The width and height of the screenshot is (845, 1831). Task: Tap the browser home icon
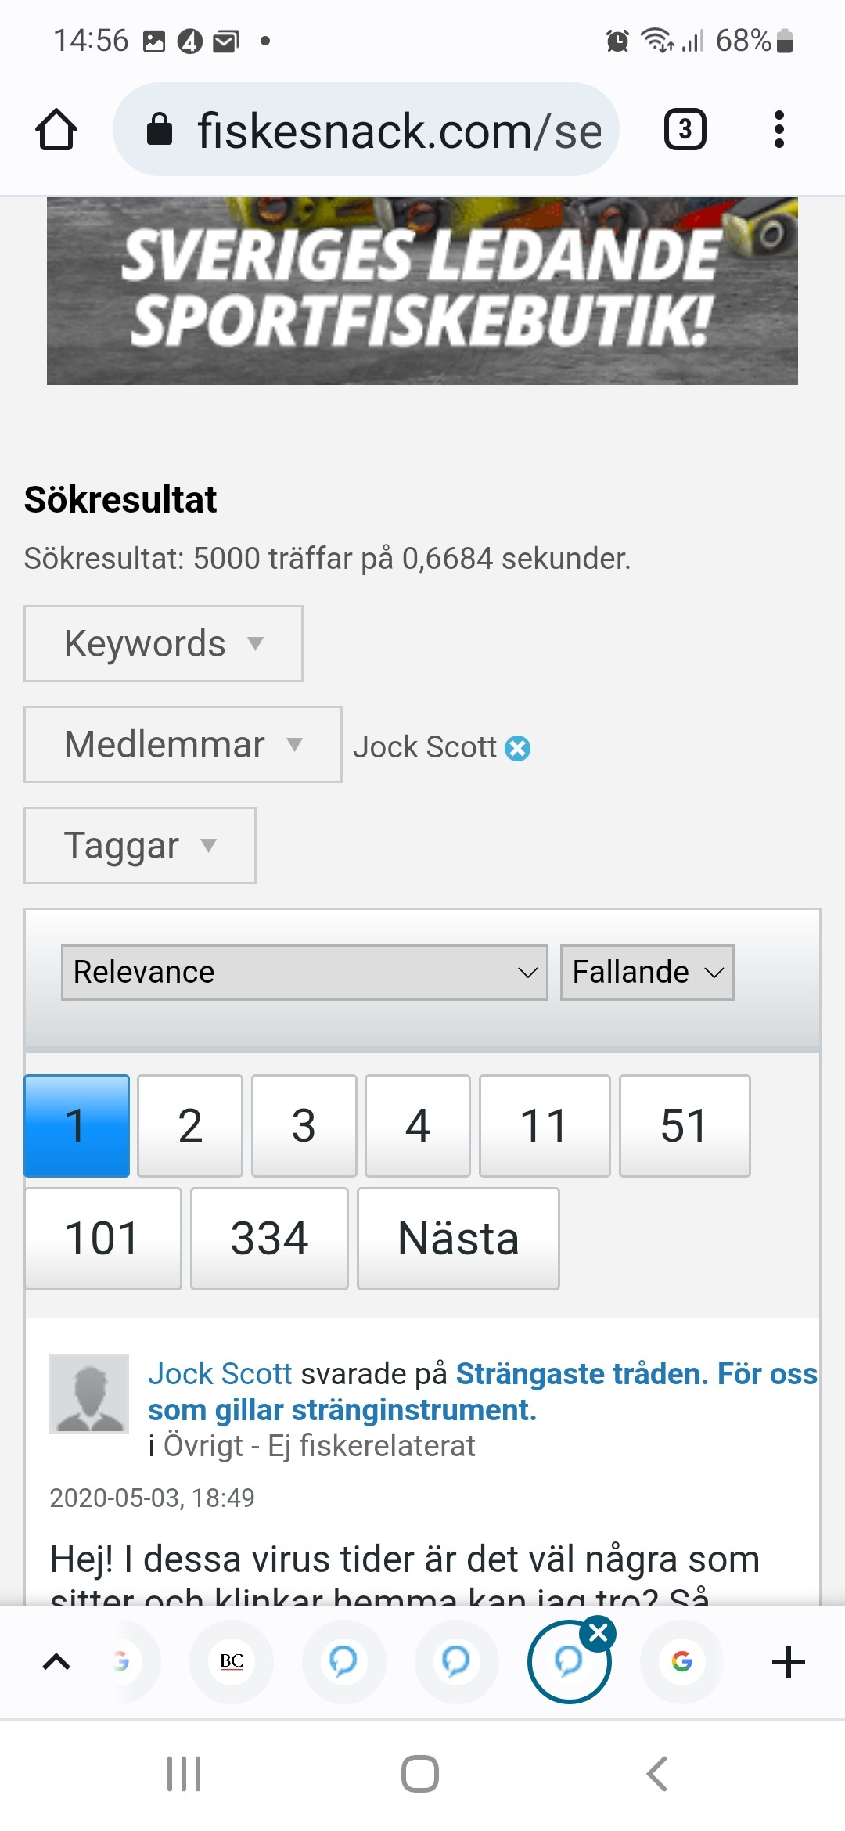[56, 129]
